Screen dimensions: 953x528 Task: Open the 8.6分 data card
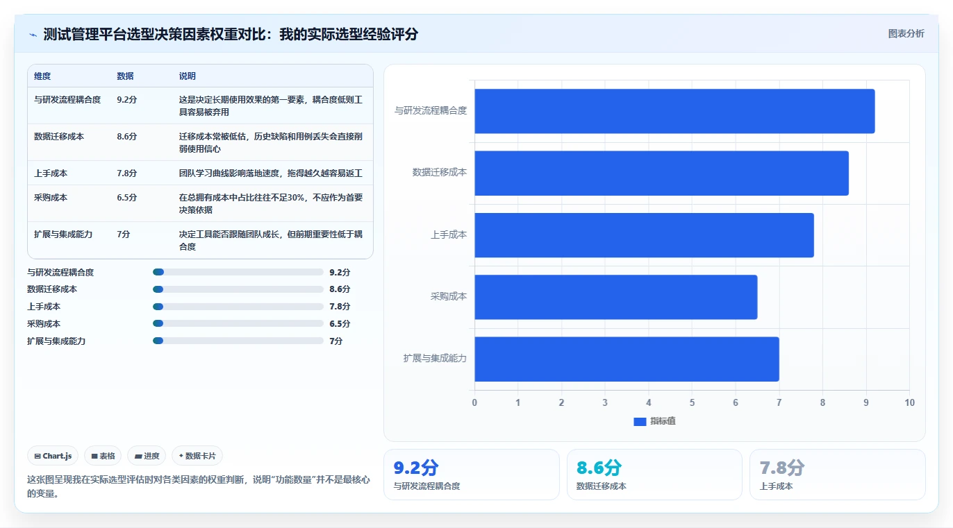coord(654,475)
